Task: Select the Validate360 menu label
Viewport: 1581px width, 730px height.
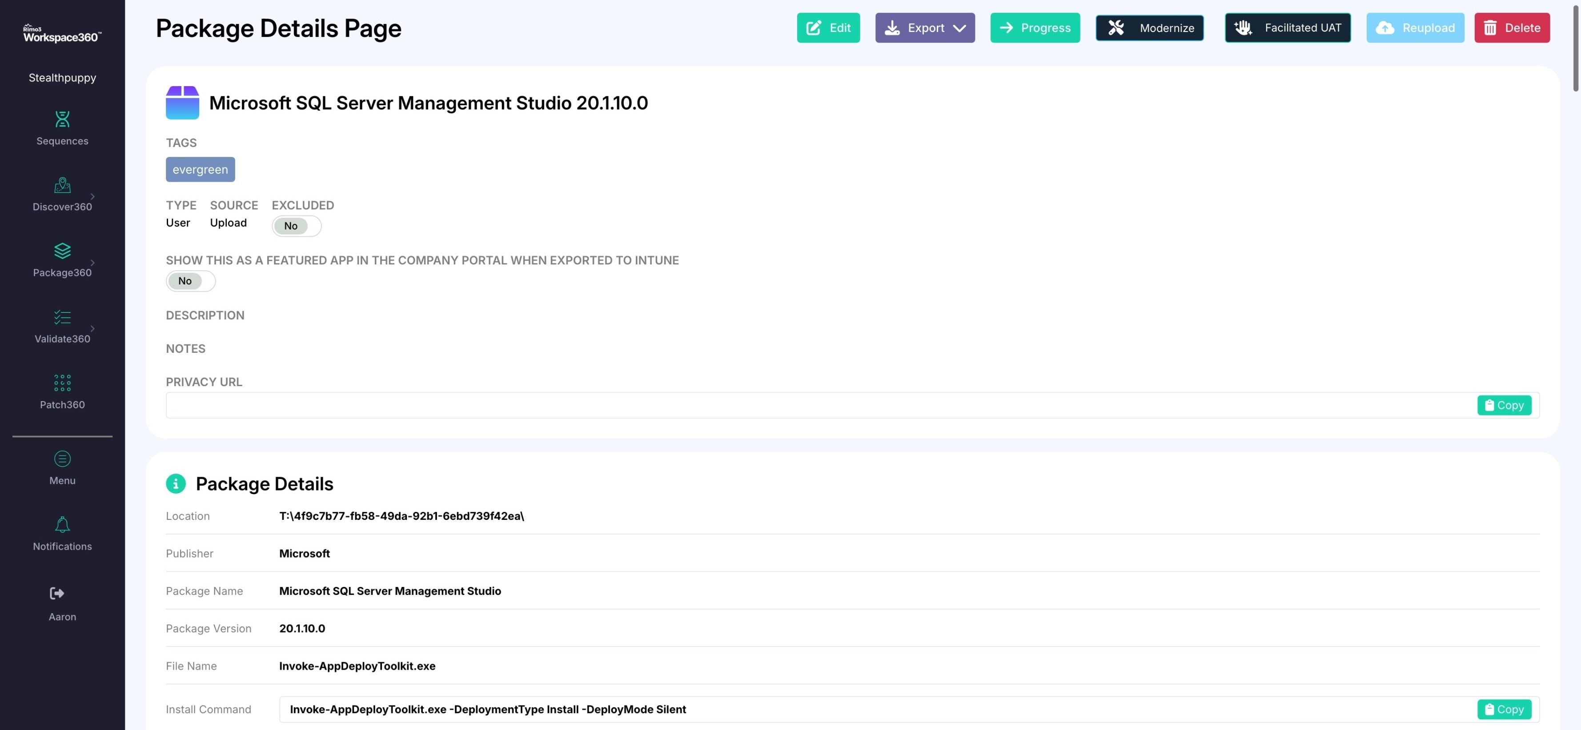Action: tap(62, 339)
